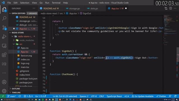Image resolution: width=179 pixels, height=101 pixels.
Task: Open the Run and Debug view
Action: click(4, 37)
